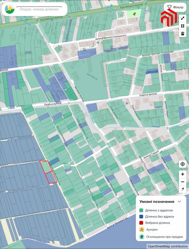Reset map orientation with compass arrow

(183, 189)
